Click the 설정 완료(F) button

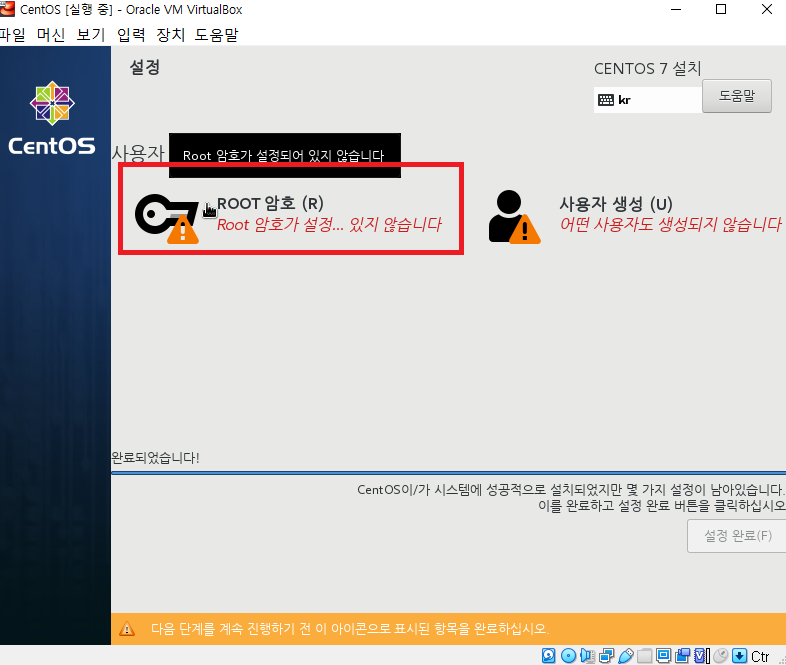click(x=737, y=536)
